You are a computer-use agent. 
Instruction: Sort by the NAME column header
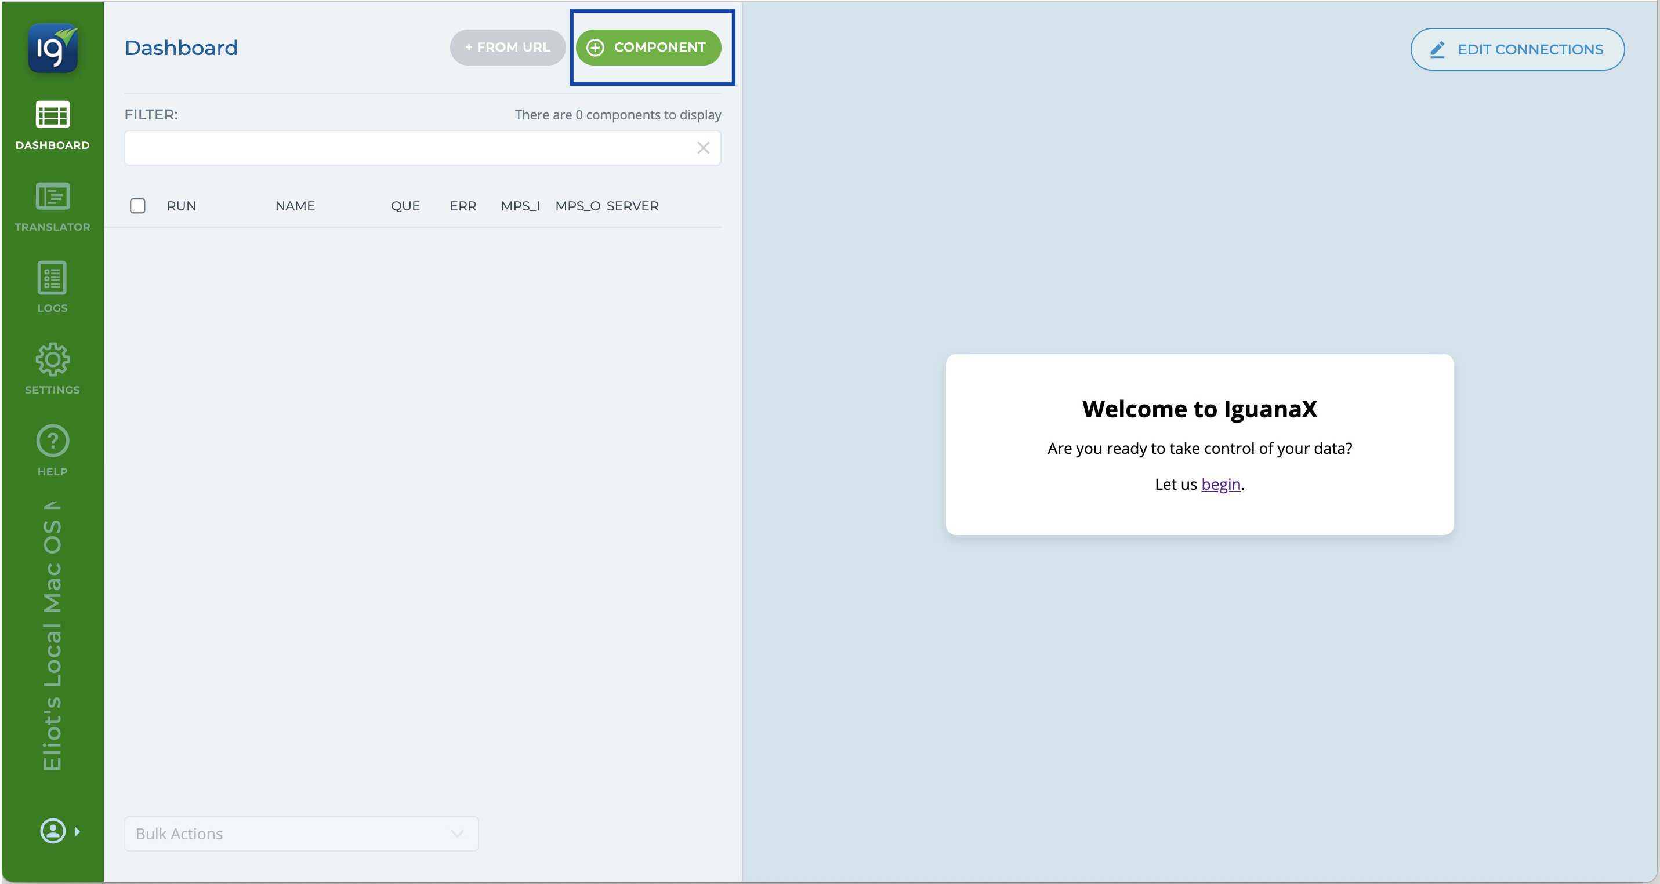coord(295,206)
